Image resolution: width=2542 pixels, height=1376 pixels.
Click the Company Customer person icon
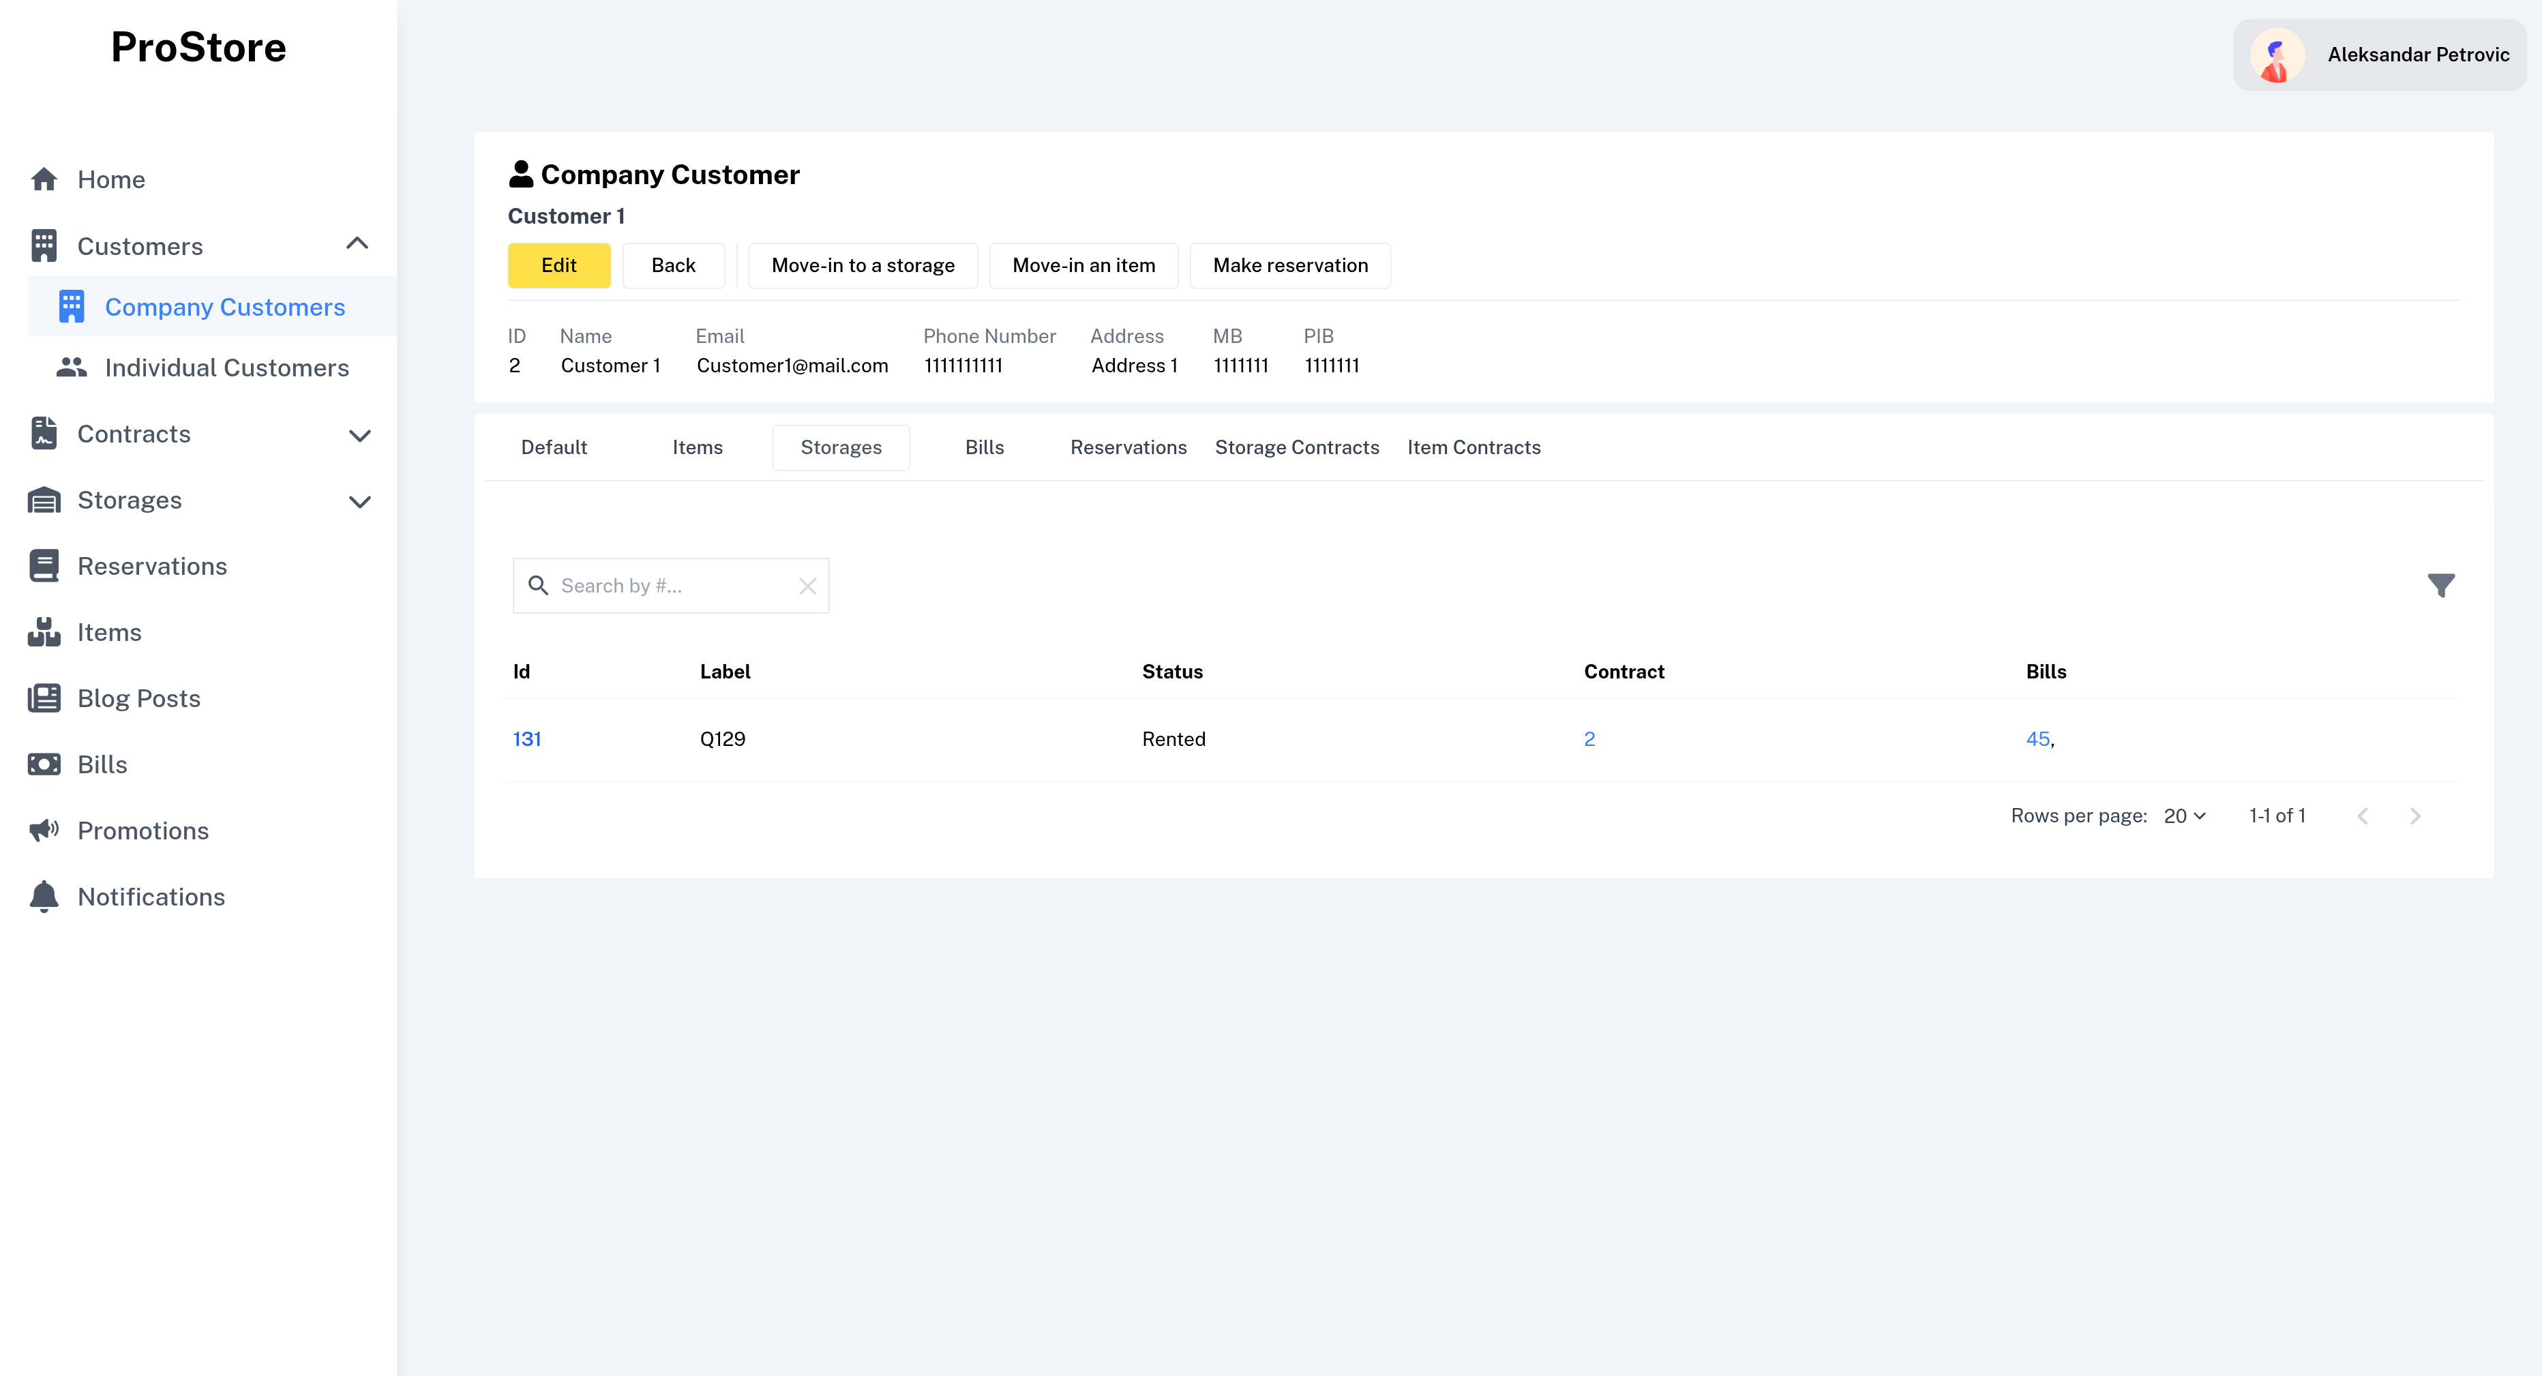521,174
